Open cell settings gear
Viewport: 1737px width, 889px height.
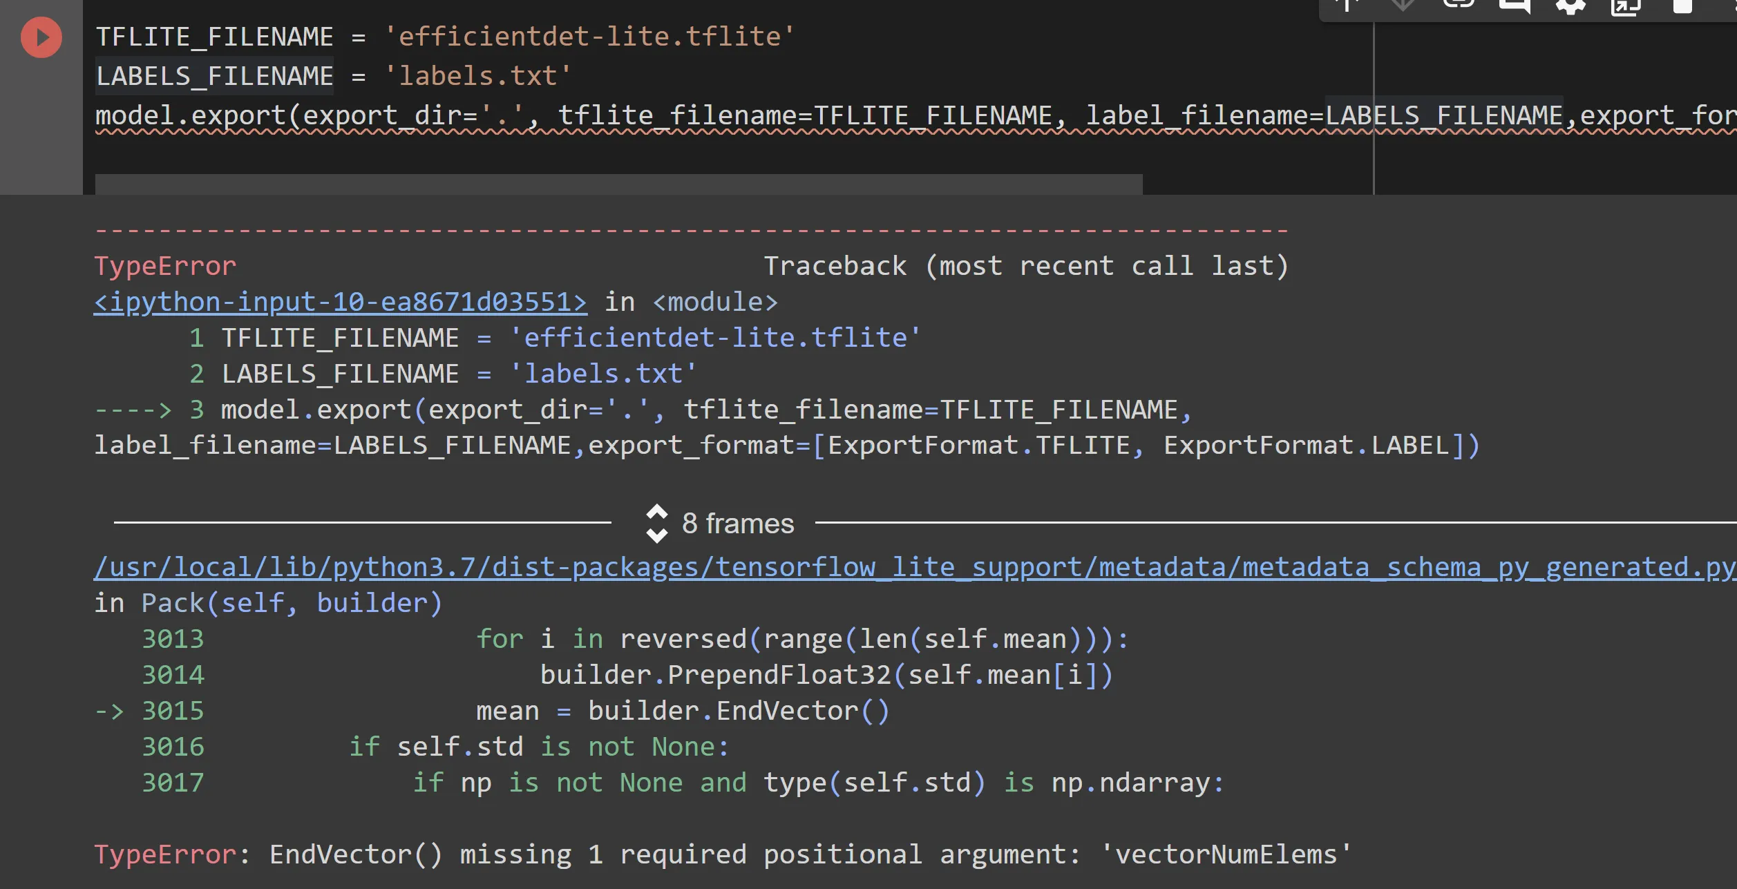(x=1570, y=6)
